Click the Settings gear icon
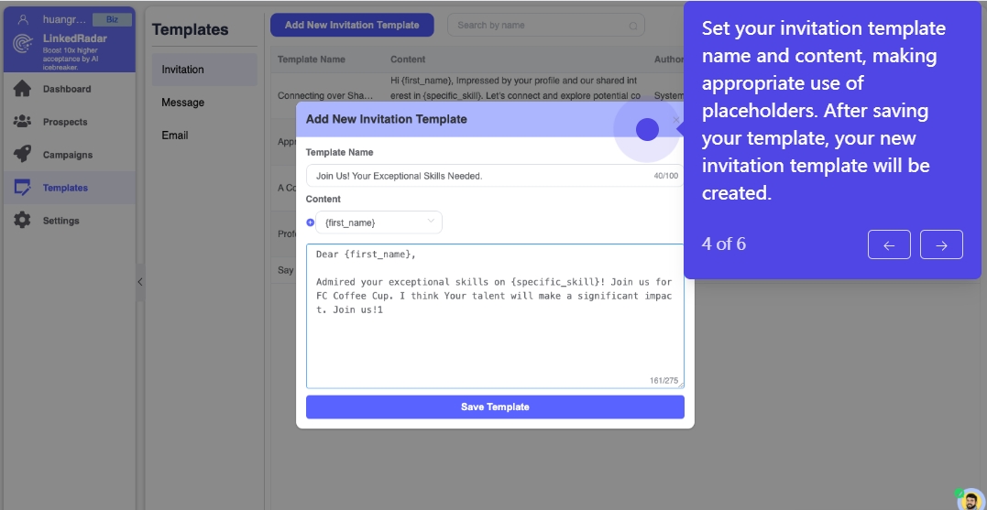Viewport: 987px width, 510px height. point(23,221)
